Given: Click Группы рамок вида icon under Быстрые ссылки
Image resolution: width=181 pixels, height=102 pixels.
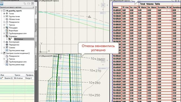Looking at the screenshot, I should (x=7, y=65).
